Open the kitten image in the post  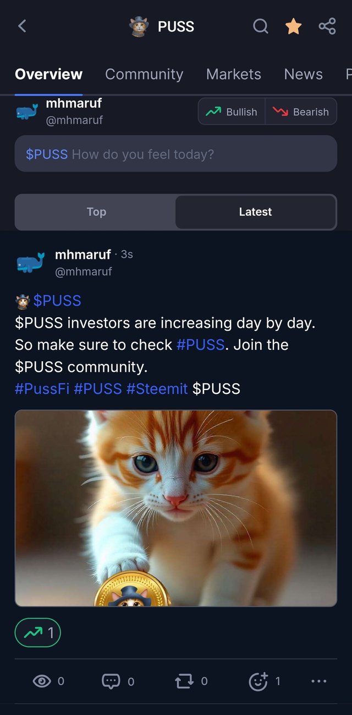pos(175,508)
